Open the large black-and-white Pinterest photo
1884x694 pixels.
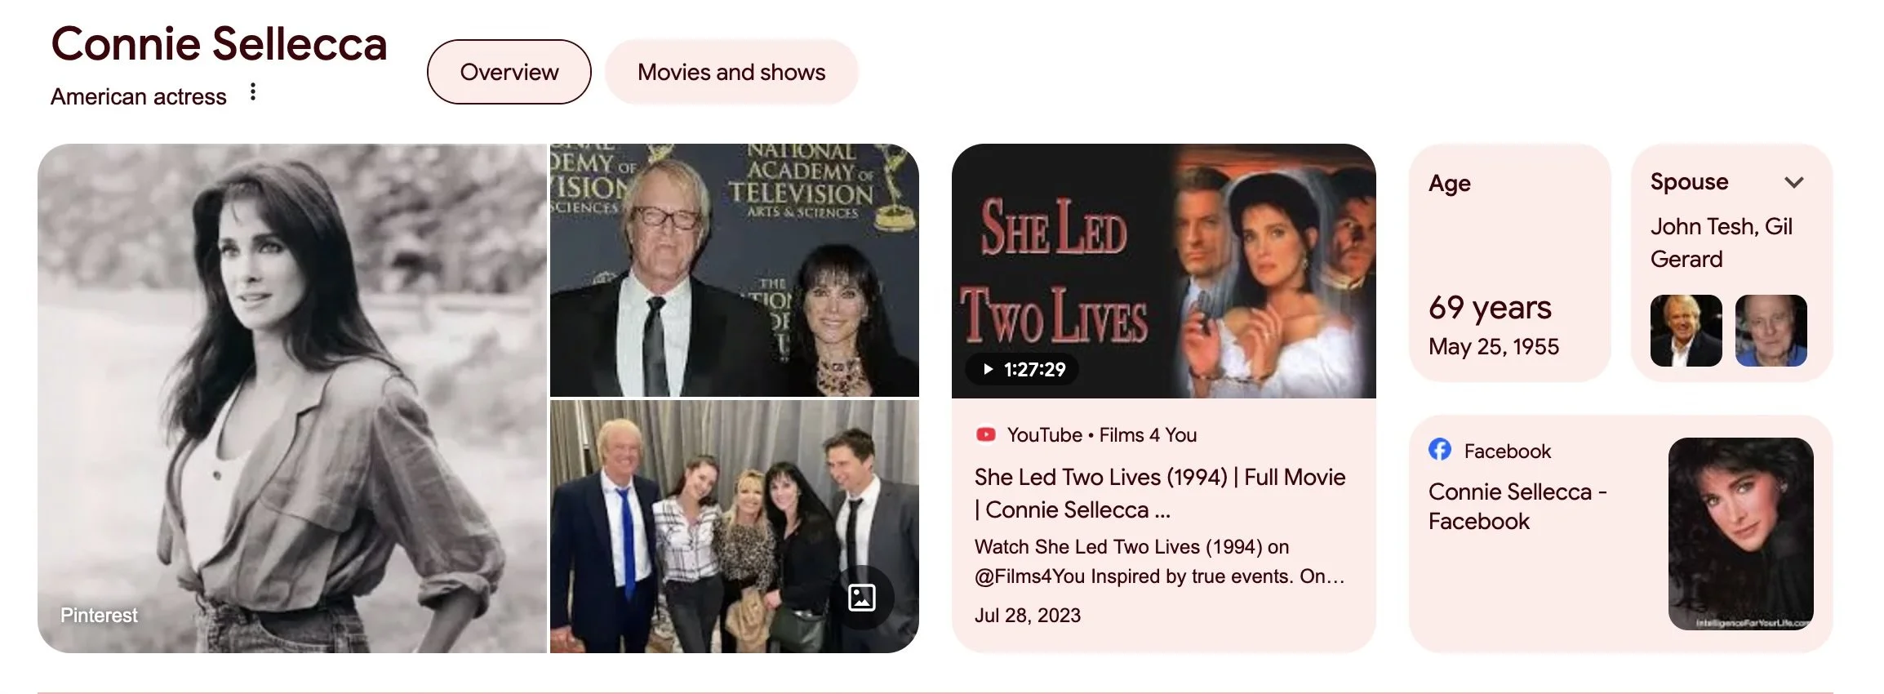pyautogui.click(x=292, y=398)
